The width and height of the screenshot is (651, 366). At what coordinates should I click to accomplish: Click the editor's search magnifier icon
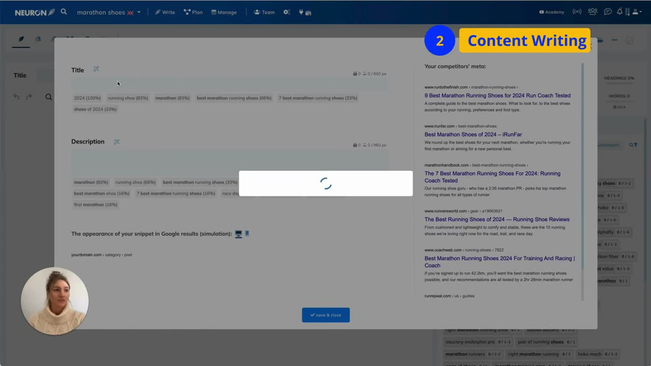(x=49, y=97)
